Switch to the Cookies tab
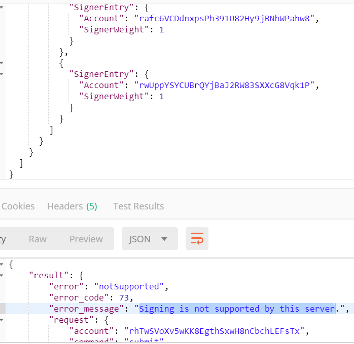 18,206
